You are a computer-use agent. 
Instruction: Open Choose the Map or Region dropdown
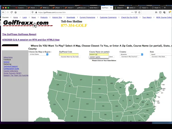(39, 54)
